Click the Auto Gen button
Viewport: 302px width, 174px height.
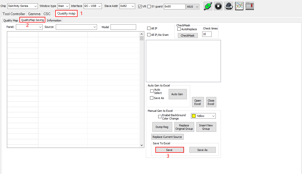click(x=178, y=94)
